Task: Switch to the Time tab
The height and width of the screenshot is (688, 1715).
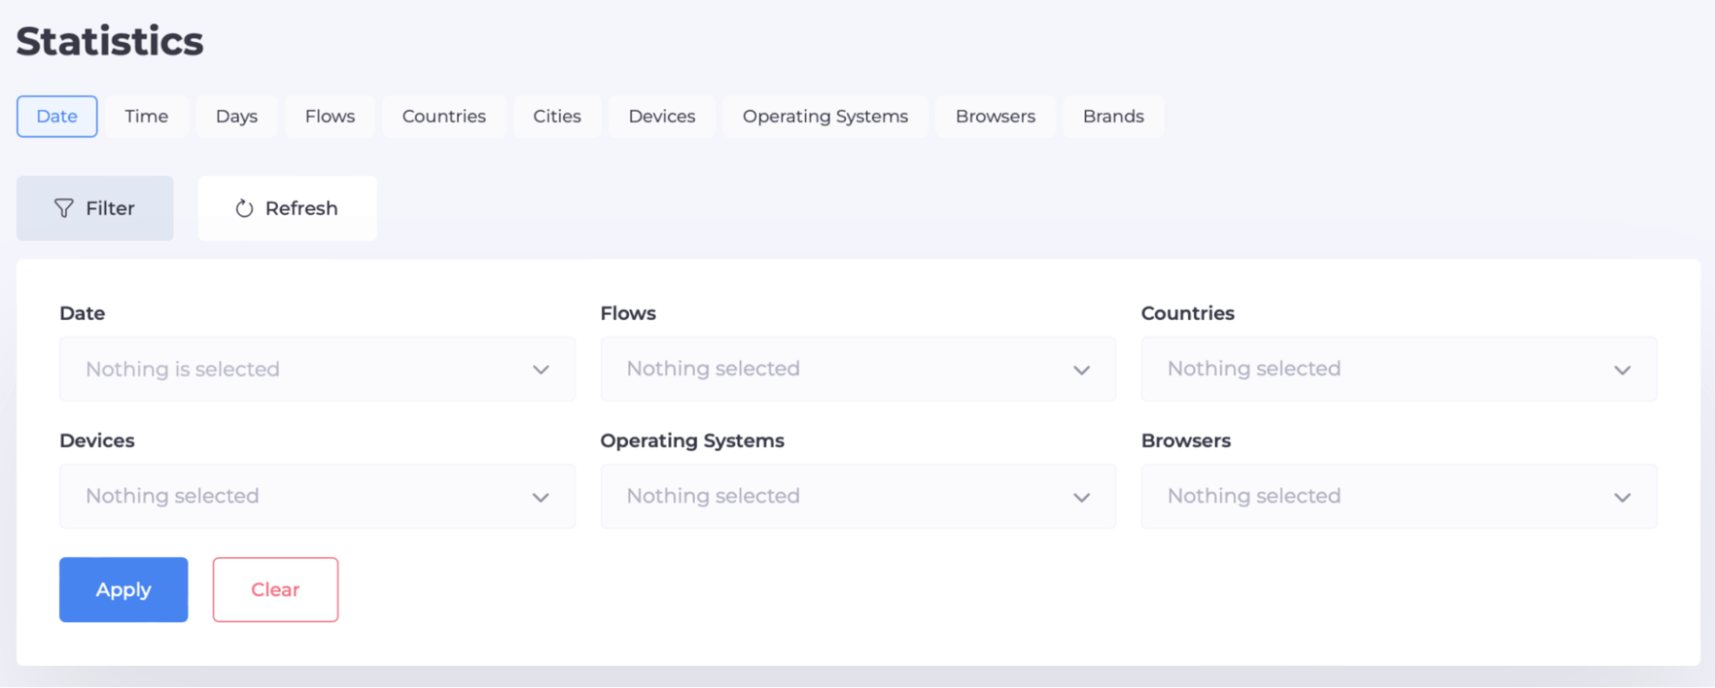Action: [146, 116]
